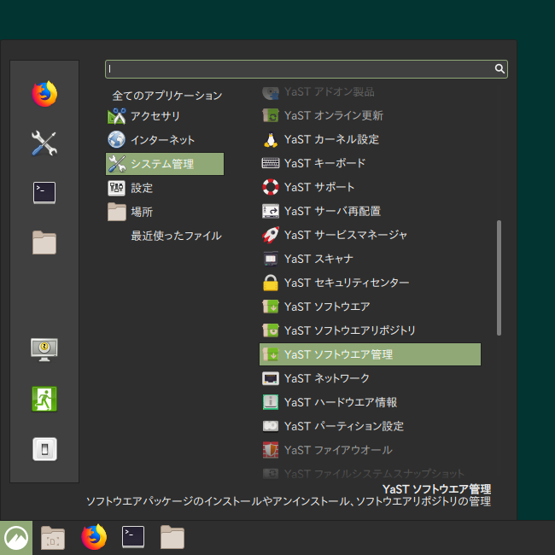
Task: Click the padlock icon for セキュリティセンター
Action: (271, 283)
